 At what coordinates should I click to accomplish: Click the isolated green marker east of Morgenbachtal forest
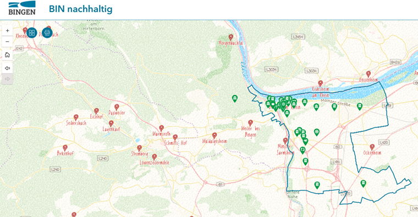[235, 98]
